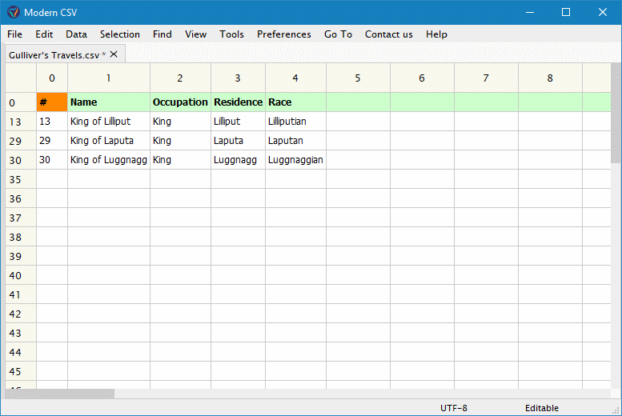
Task: Click the 'Residence' header cell
Action: click(x=238, y=102)
